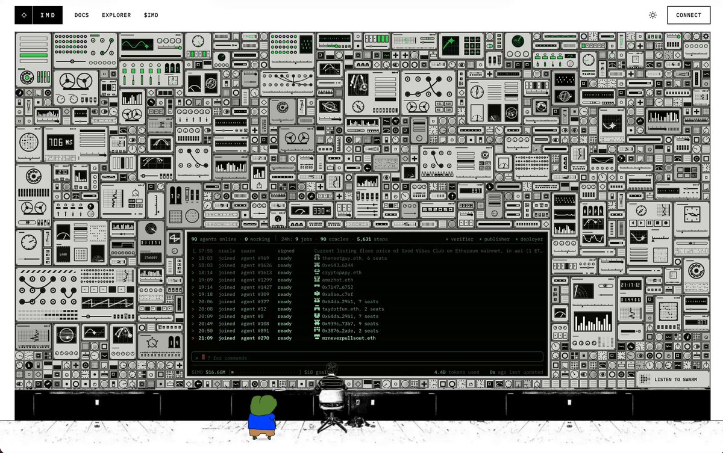Click the 706 MS display panel
This screenshot has width=723, height=453.
[60, 143]
